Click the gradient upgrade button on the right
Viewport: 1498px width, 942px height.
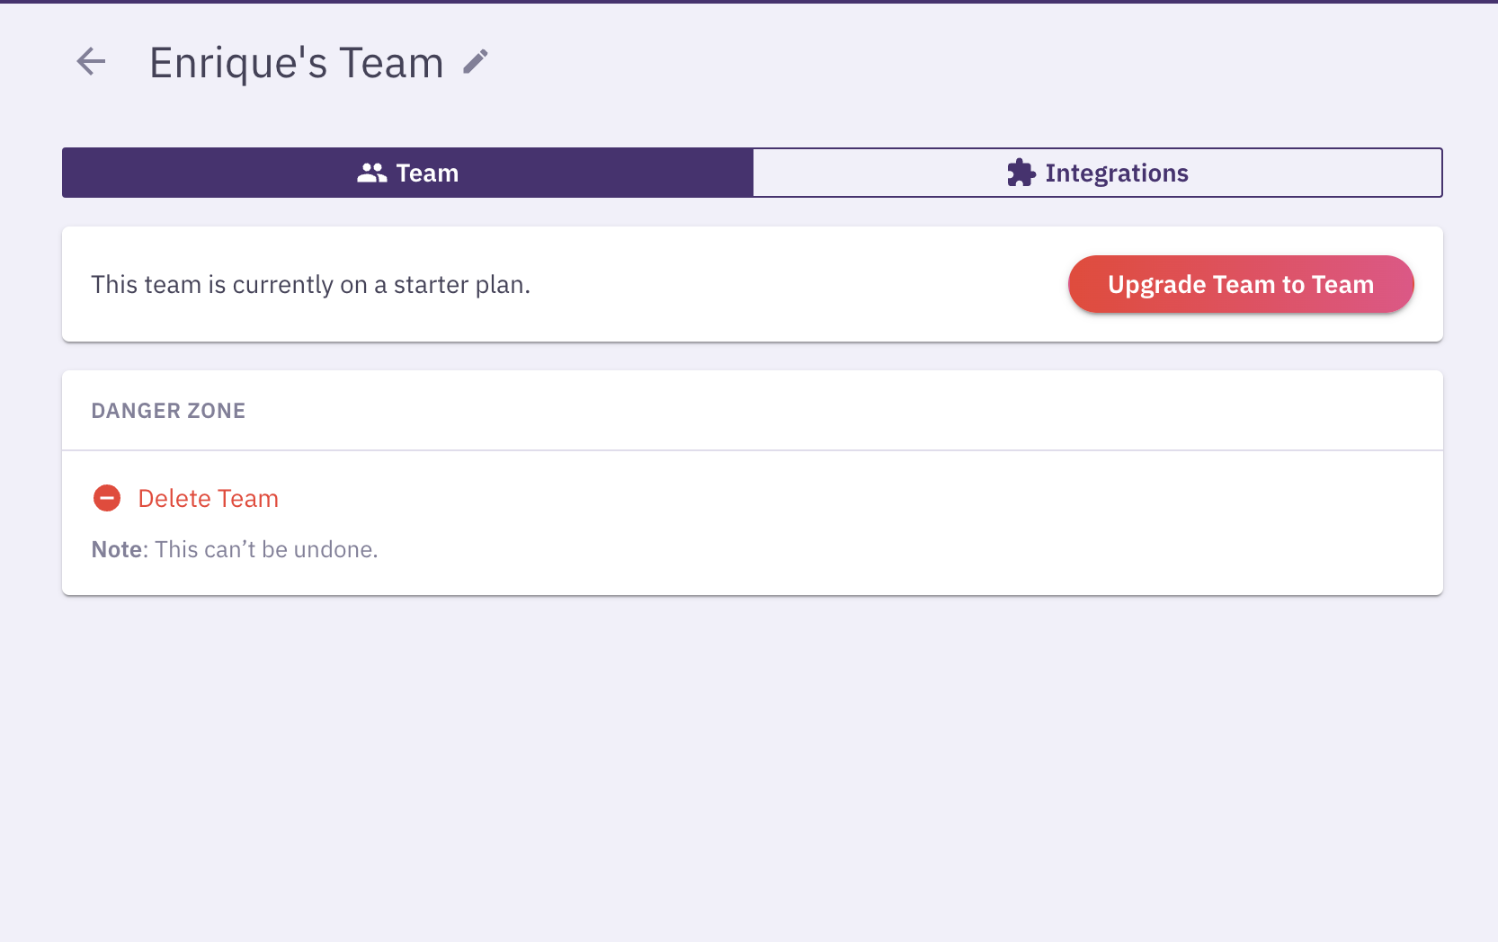(x=1241, y=284)
